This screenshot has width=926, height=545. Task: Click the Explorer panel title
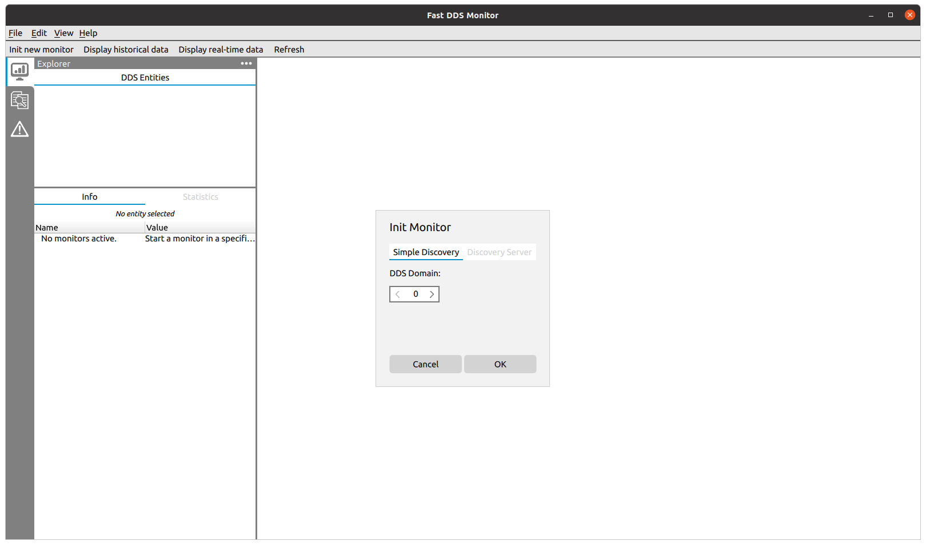54,64
